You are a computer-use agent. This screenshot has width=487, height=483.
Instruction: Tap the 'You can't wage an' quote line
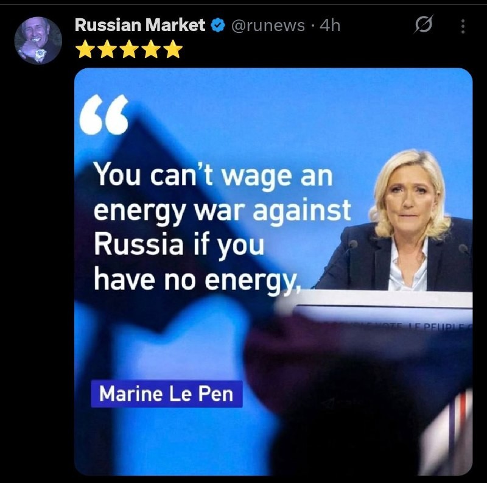coord(214,175)
